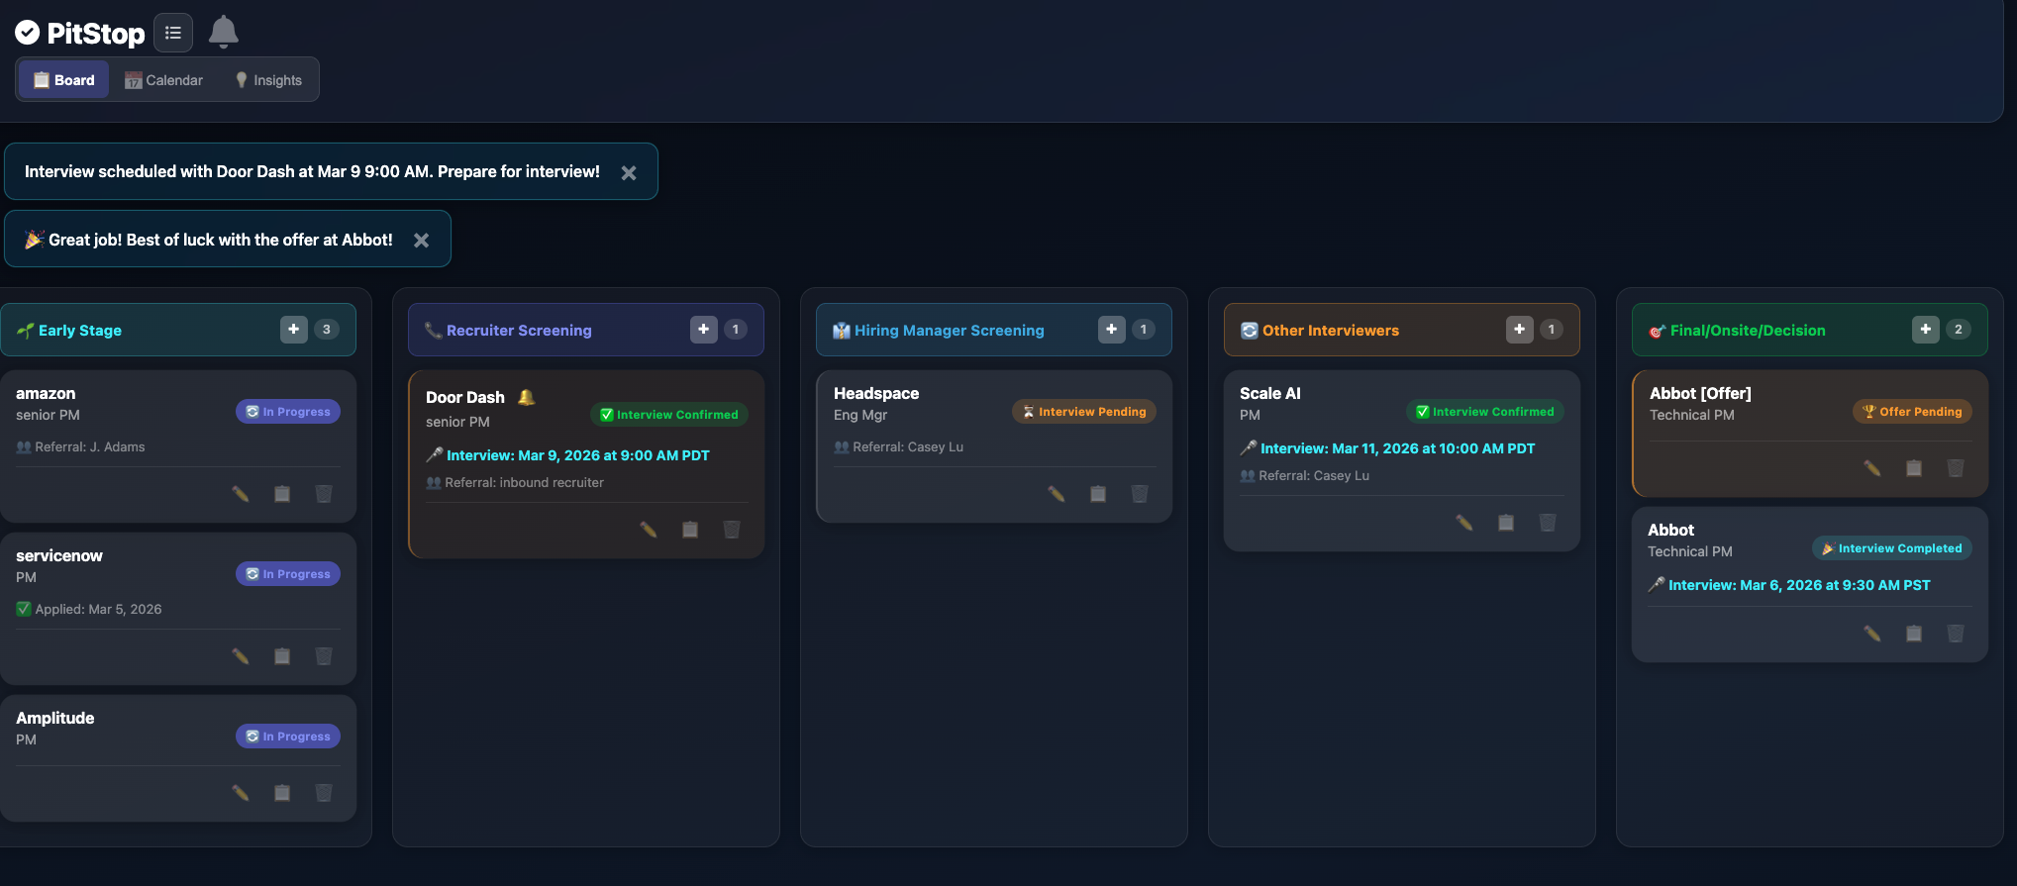Screen dimensions: 2017x886
Task: Edit the Door Dash card
Action: point(649,530)
